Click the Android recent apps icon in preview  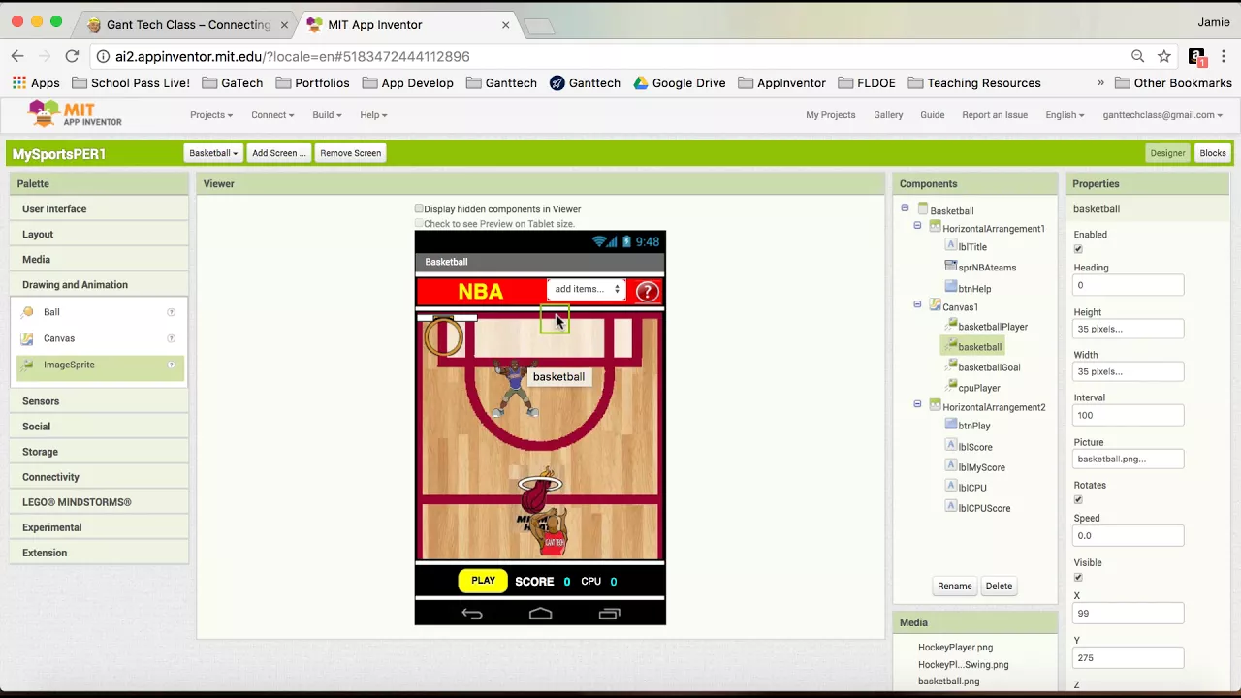[609, 613]
